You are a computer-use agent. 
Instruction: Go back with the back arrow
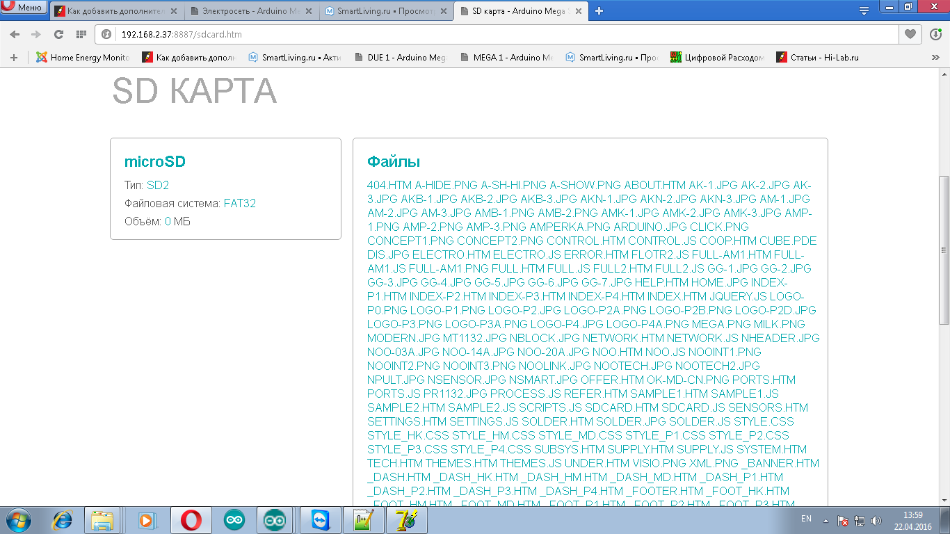[x=15, y=34]
